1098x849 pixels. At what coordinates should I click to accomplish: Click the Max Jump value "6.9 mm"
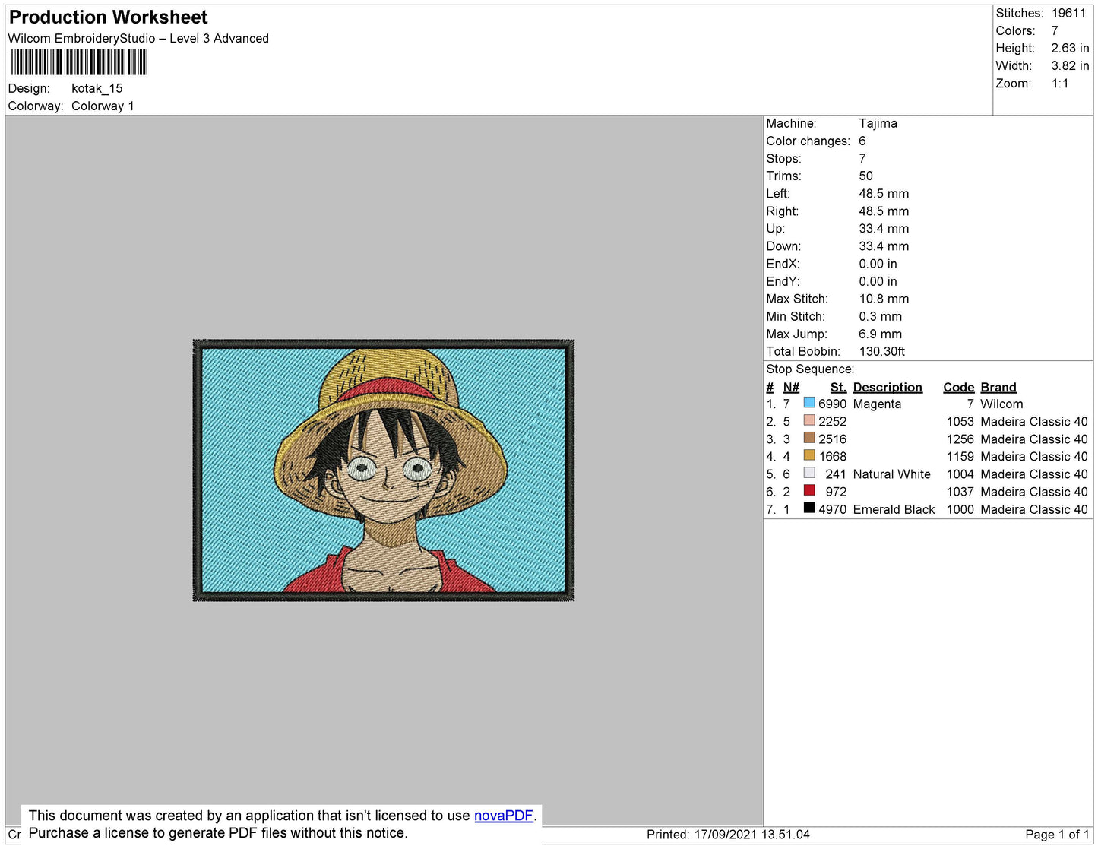tap(881, 334)
